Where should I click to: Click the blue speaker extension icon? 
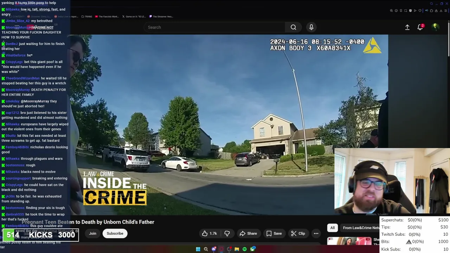(x=427, y=11)
